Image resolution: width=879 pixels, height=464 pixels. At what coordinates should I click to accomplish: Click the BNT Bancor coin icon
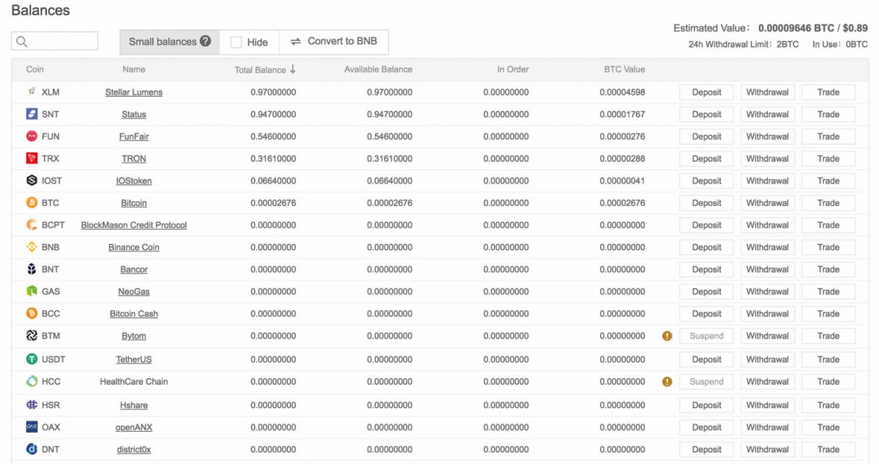pos(31,269)
